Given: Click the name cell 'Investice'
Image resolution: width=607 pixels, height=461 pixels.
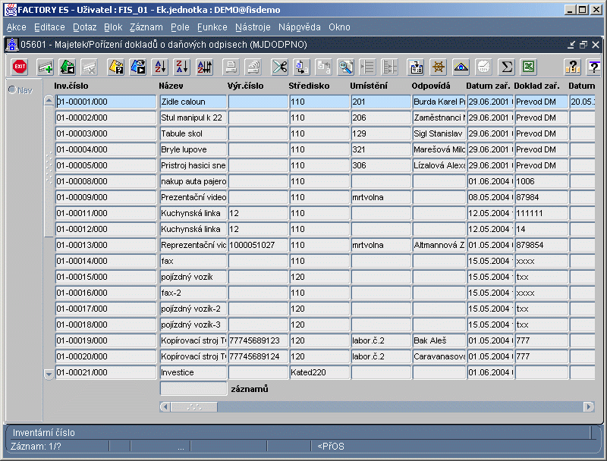Looking at the screenshot, I should coord(193,372).
